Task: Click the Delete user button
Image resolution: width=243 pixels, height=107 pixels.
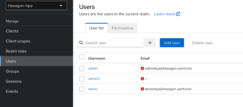Action: (202, 43)
